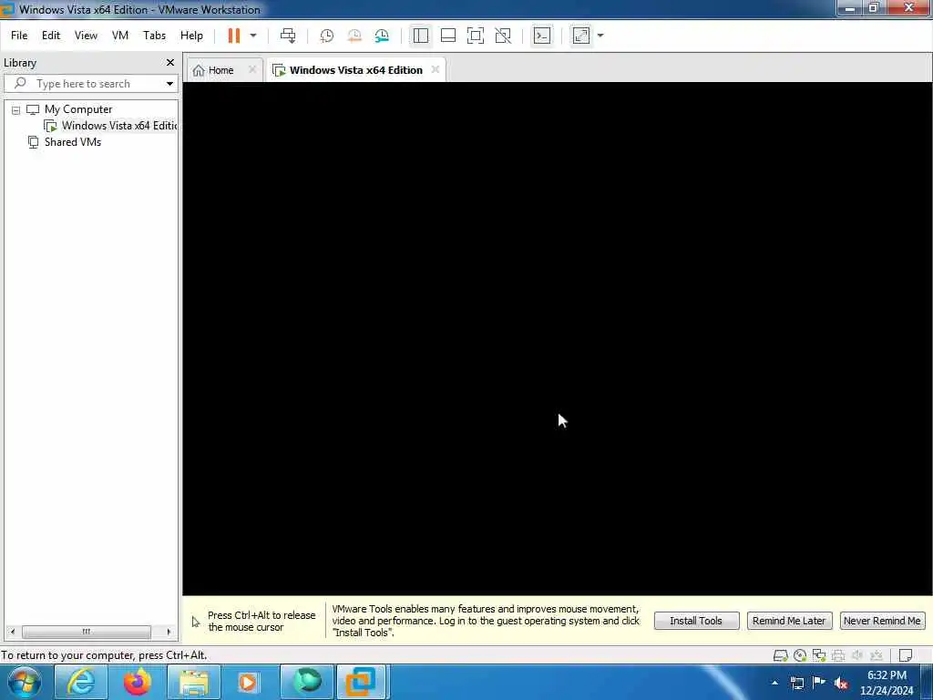Open the Action Center flag icon
The width and height of the screenshot is (933, 700).
[x=819, y=683]
